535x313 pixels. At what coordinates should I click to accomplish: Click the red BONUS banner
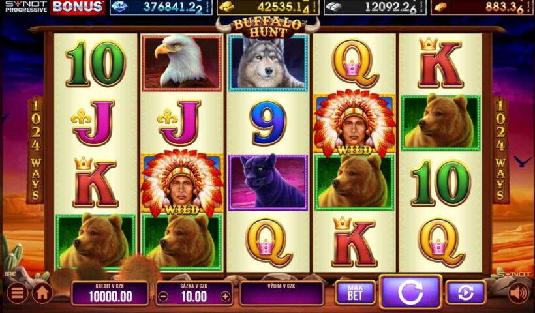pyautogui.click(x=78, y=7)
